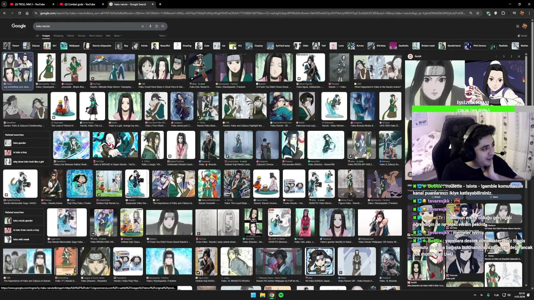Clear the Google search box with X
The height and width of the screenshot is (300, 534).
pos(142,26)
